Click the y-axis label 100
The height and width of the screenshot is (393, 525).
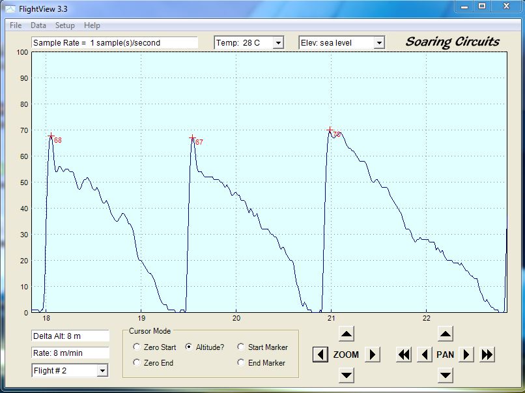click(x=22, y=52)
